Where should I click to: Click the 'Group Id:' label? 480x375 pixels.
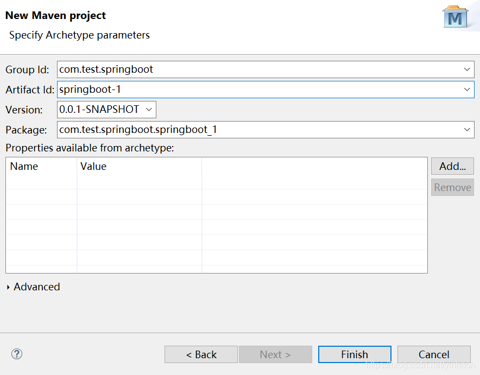pyautogui.click(x=27, y=70)
